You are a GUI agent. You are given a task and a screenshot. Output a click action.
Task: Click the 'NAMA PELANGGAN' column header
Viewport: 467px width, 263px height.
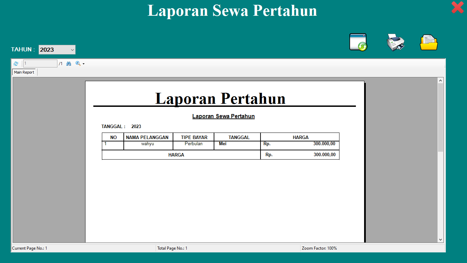[147, 137]
